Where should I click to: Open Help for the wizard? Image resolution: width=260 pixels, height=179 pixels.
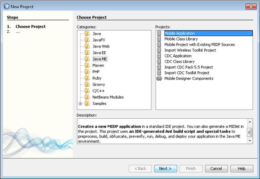tap(242, 168)
